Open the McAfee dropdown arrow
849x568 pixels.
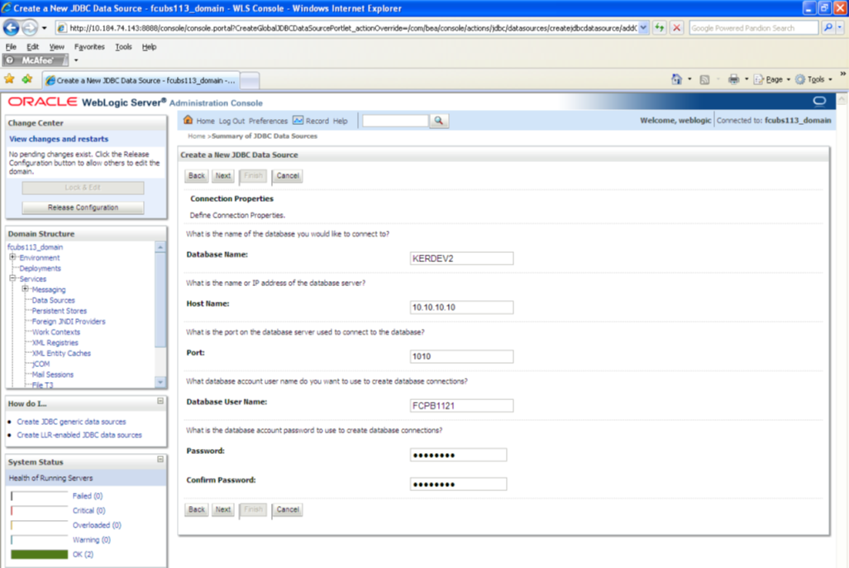pos(76,60)
